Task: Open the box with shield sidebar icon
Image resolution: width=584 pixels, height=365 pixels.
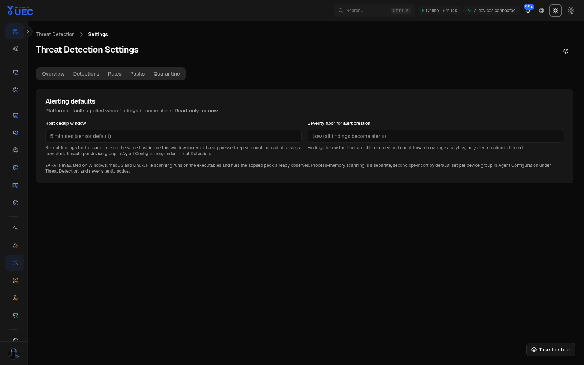Action: coord(15,203)
